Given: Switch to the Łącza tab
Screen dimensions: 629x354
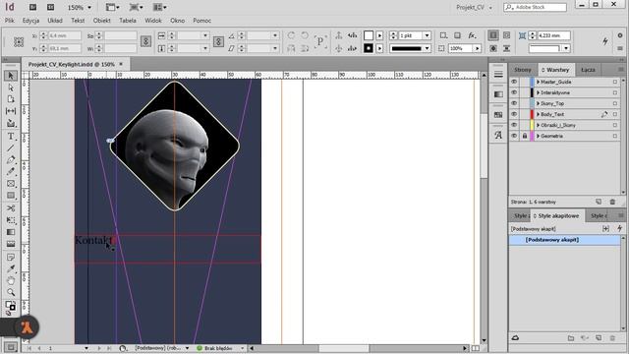Looking at the screenshot, I should point(588,70).
